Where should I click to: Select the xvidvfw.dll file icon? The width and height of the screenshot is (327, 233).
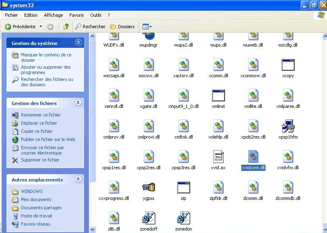pos(288,157)
